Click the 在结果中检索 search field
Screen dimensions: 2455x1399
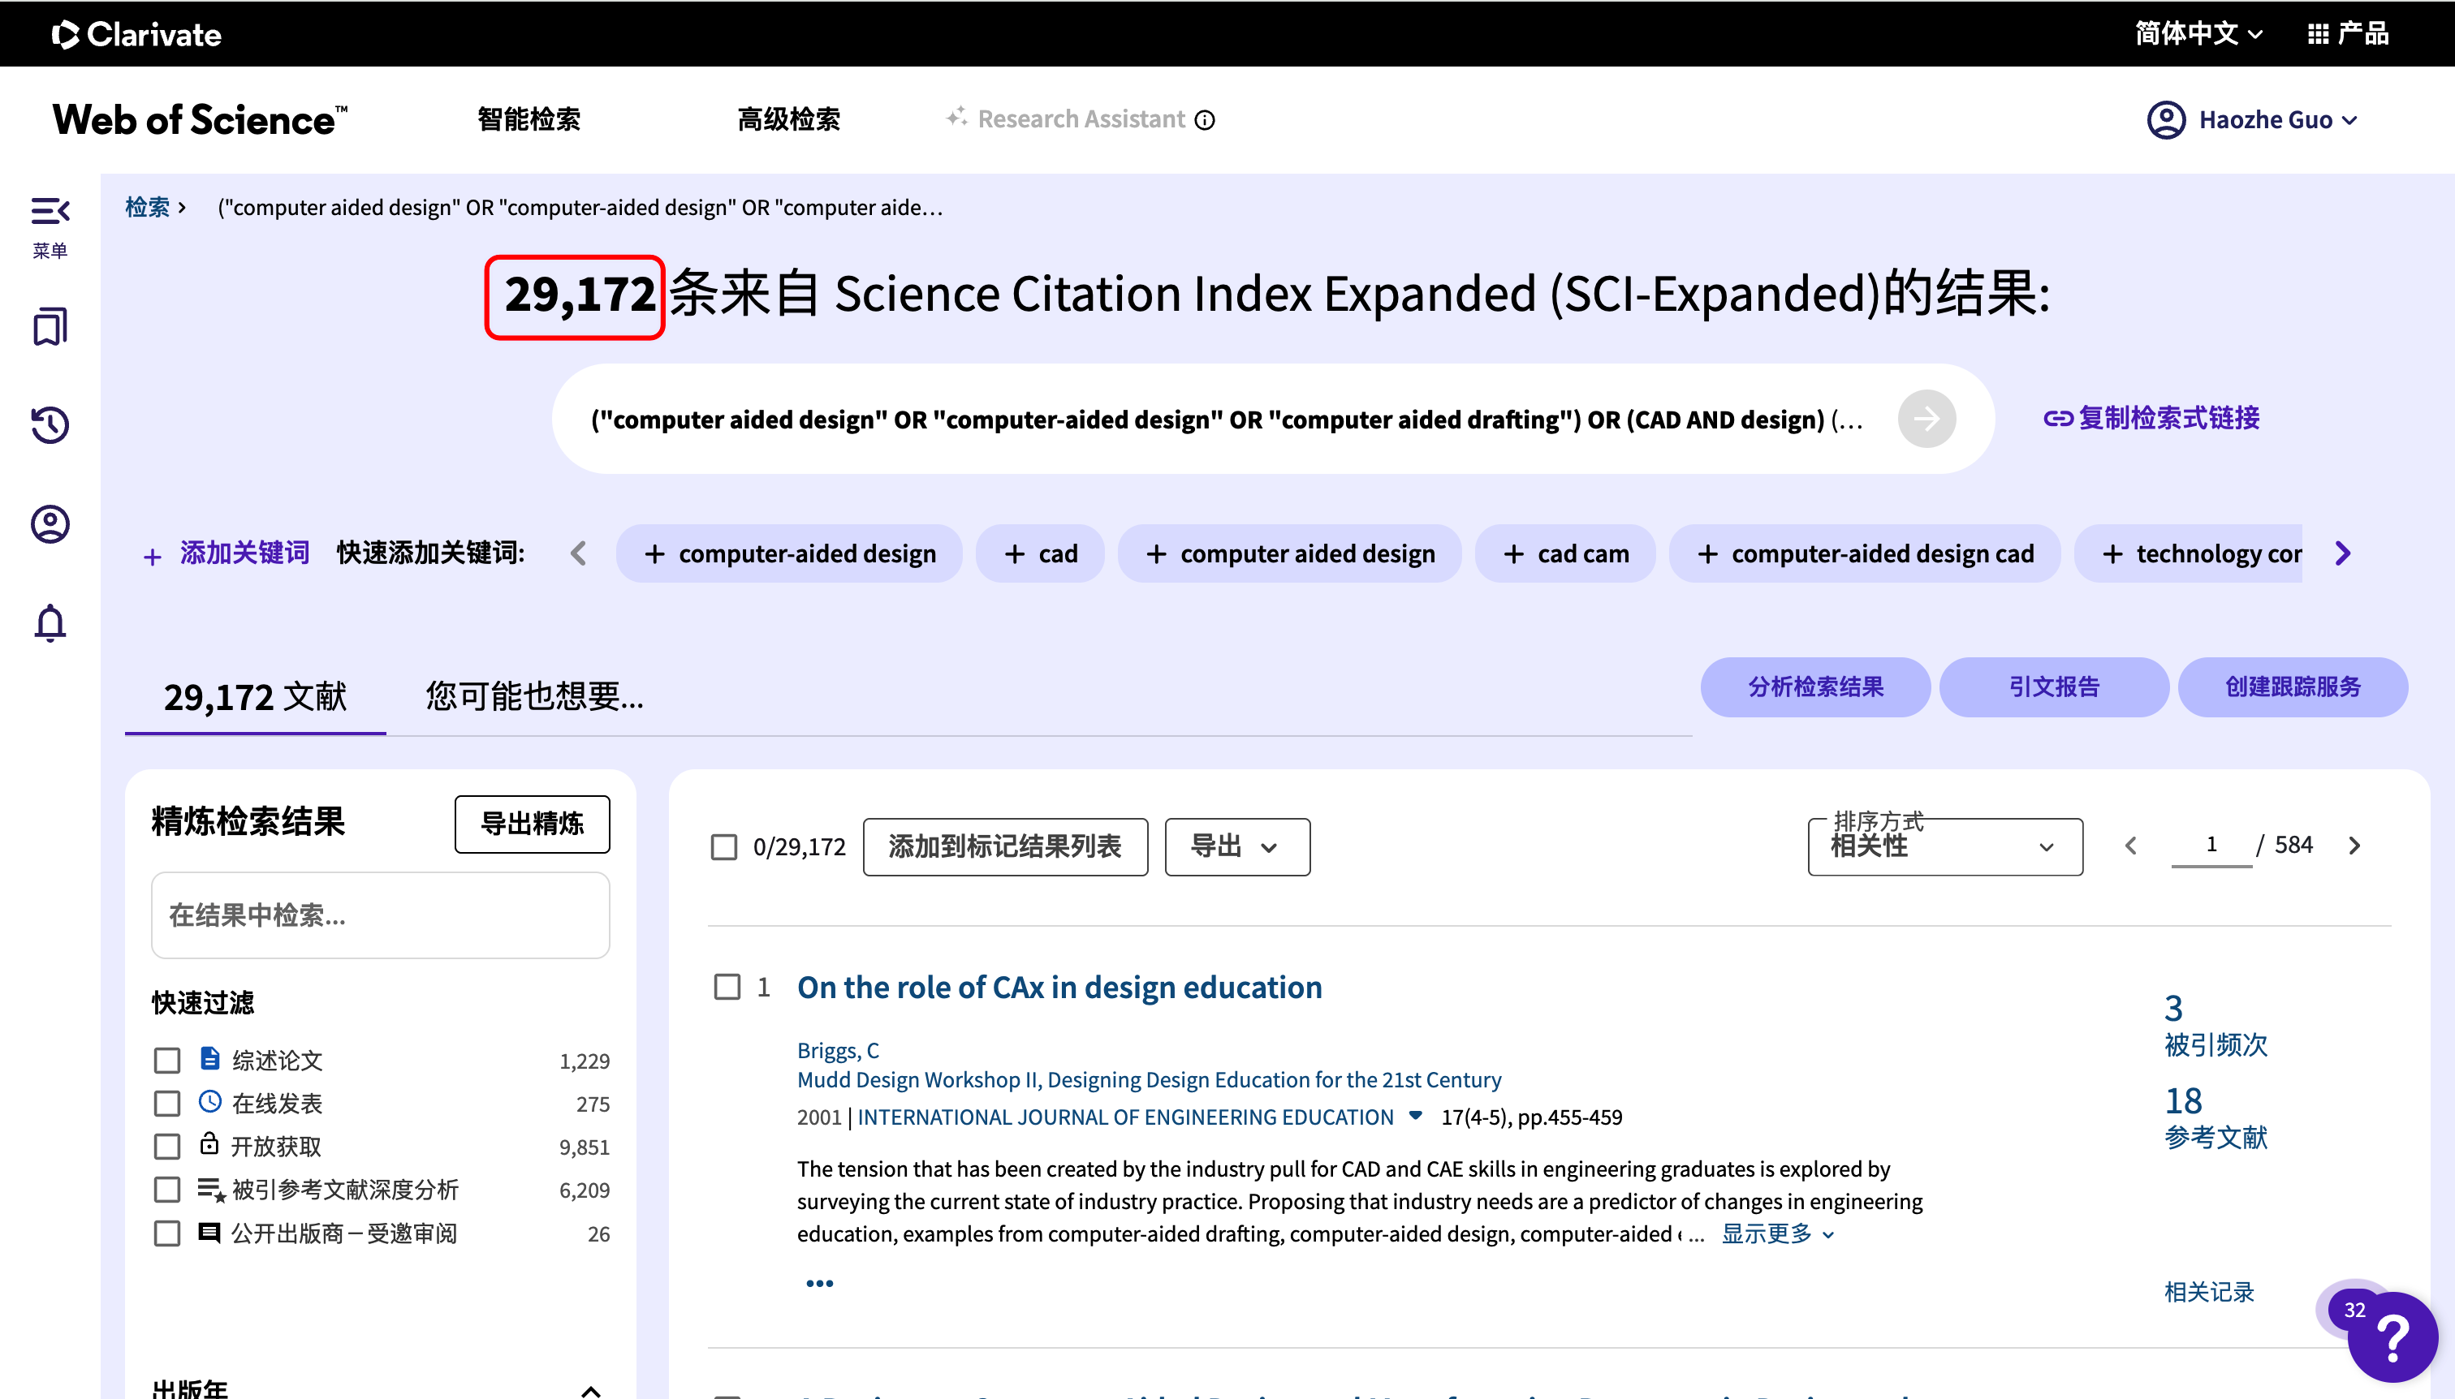380,915
